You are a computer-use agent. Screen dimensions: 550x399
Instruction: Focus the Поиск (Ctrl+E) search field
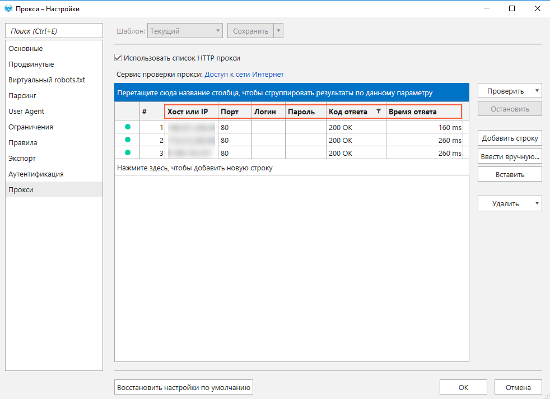[x=54, y=31]
